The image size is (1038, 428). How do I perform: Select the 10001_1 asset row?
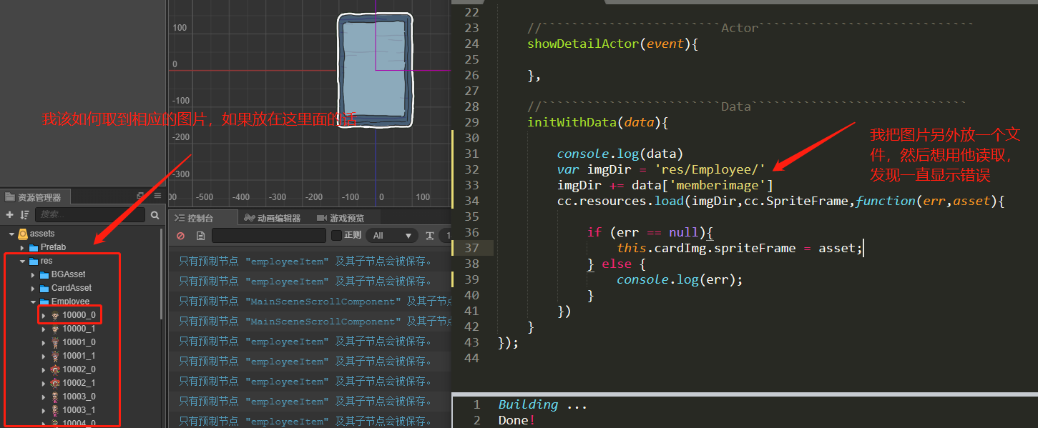point(82,356)
